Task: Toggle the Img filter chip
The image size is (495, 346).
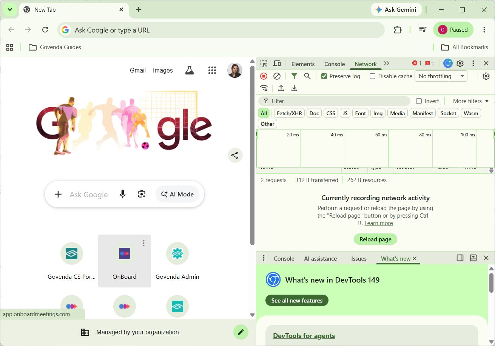Action: click(x=378, y=113)
